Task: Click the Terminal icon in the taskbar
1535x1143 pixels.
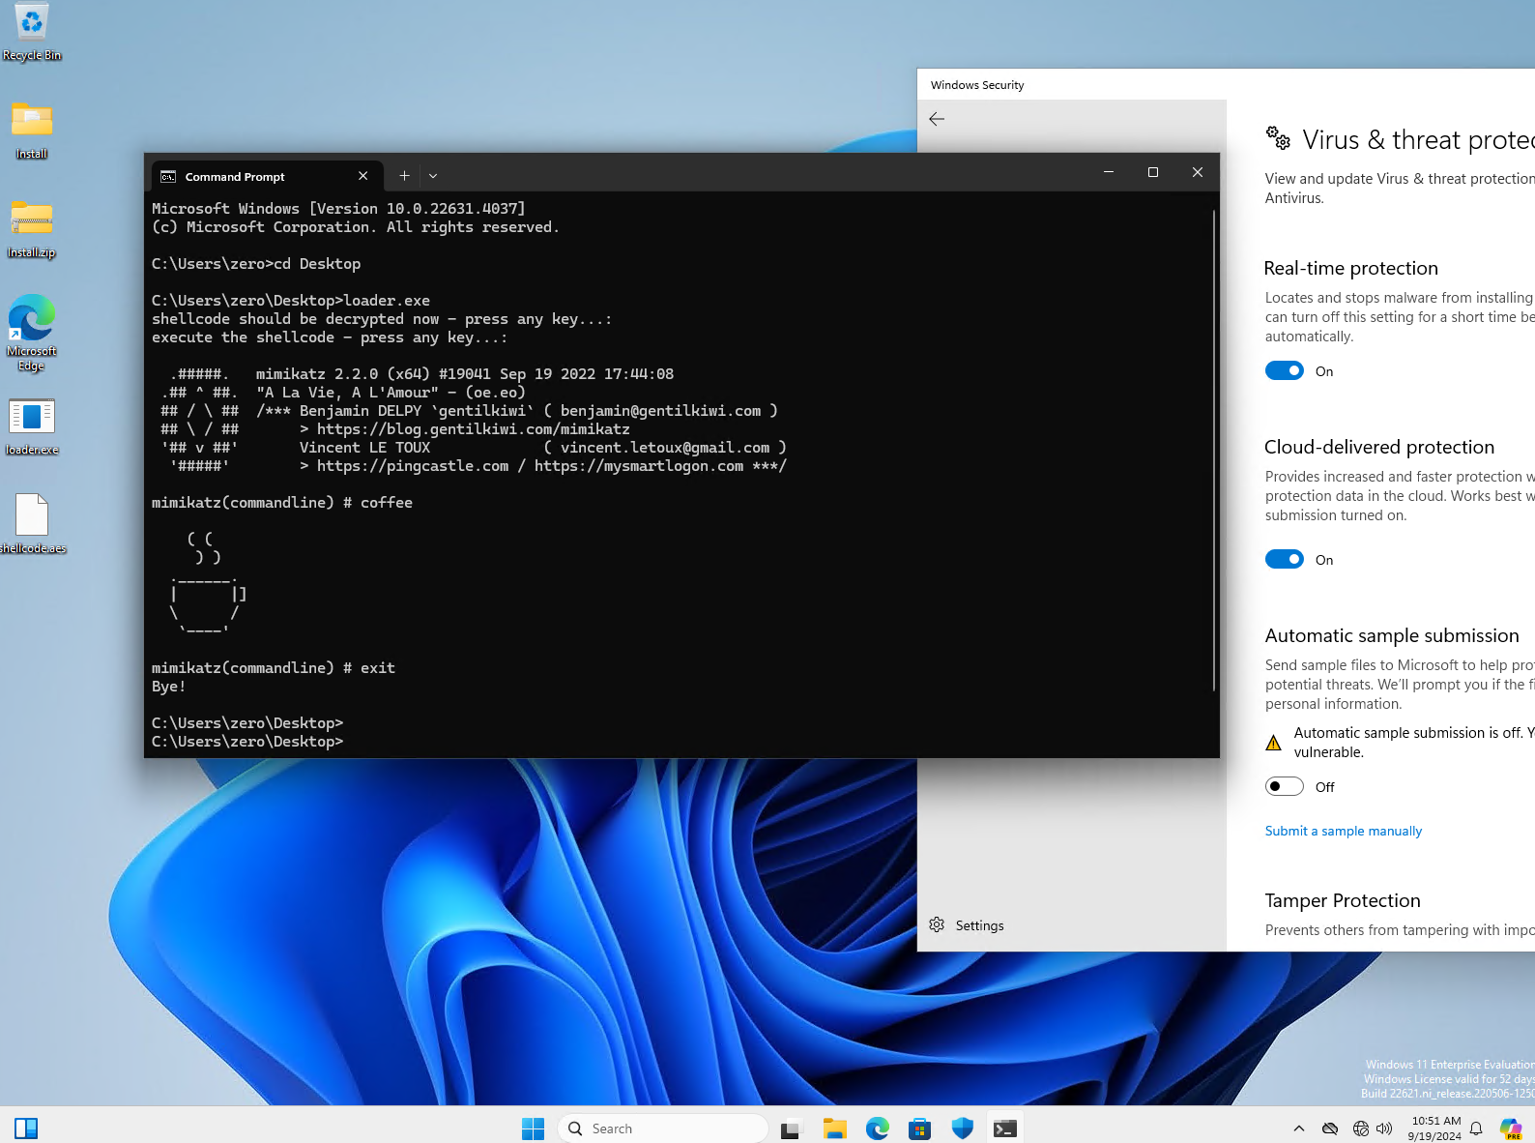Action: pyautogui.click(x=1004, y=1128)
